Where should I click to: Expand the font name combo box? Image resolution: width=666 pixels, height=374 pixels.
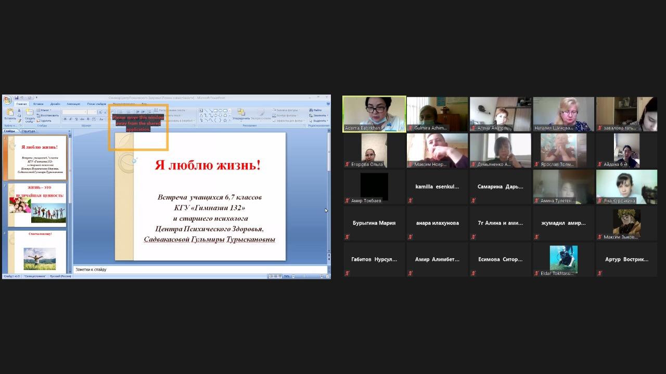pyautogui.click(x=85, y=112)
